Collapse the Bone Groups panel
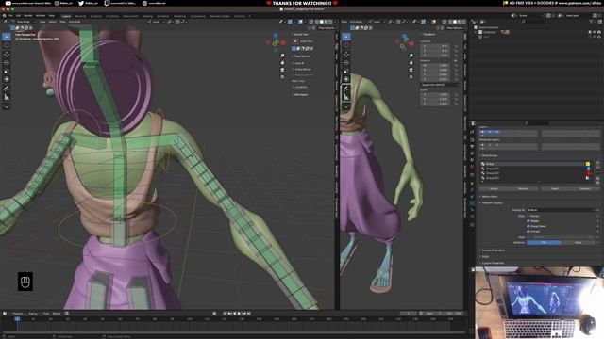 pos(490,155)
